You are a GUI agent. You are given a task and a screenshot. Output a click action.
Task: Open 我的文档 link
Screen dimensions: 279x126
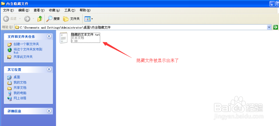point(20,83)
